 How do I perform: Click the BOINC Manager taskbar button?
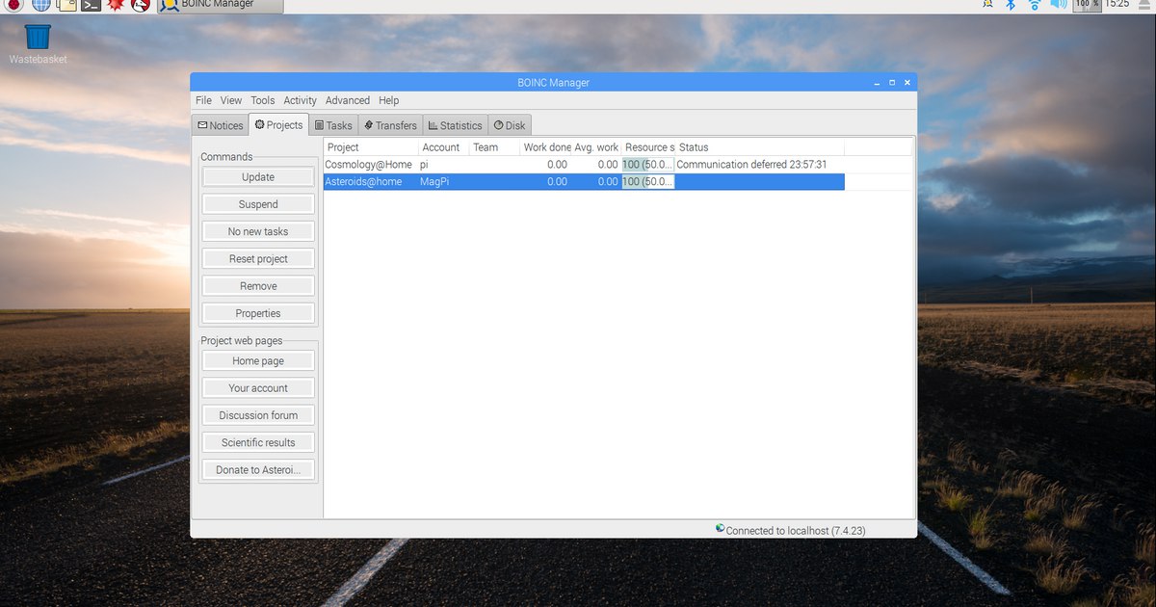(x=221, y=5)
